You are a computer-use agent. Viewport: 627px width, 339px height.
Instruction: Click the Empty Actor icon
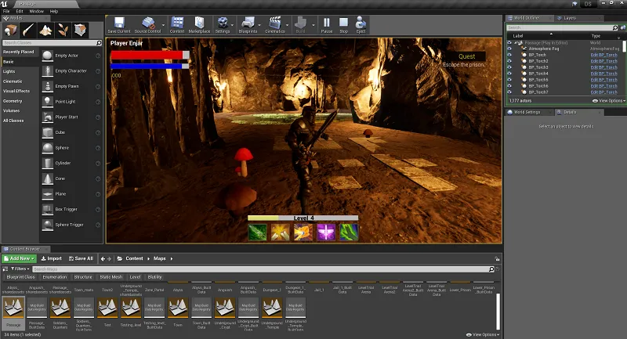[x=48, y=56]
